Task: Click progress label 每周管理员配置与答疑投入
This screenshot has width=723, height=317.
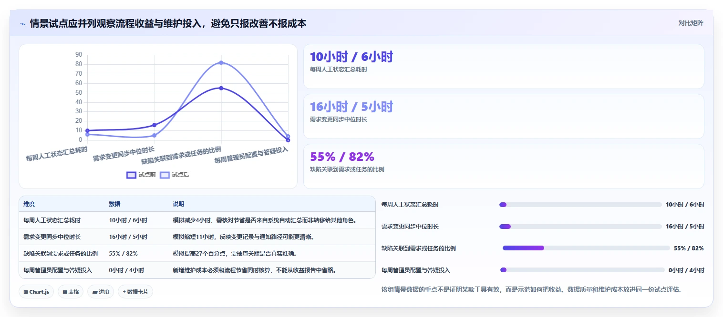Action: (416, 270)
